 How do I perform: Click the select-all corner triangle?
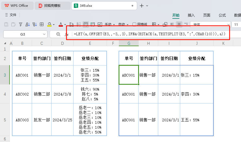5,43
